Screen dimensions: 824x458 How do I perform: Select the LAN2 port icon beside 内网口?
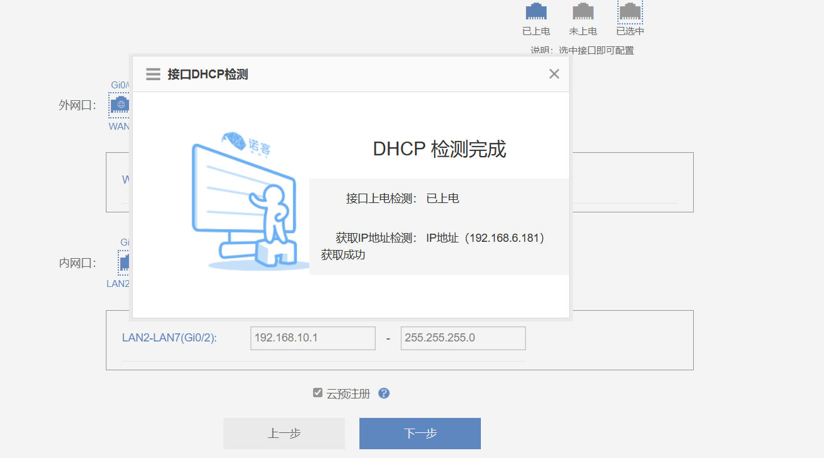click(x=125, y=262)
